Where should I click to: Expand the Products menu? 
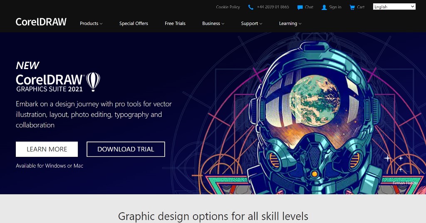pyautogui.click(x=91, y=24)
